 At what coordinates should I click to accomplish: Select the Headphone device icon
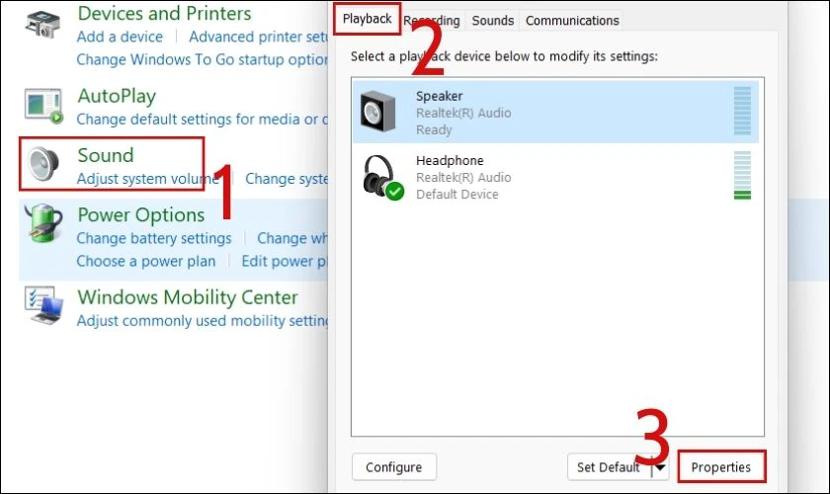pos(383,178)
